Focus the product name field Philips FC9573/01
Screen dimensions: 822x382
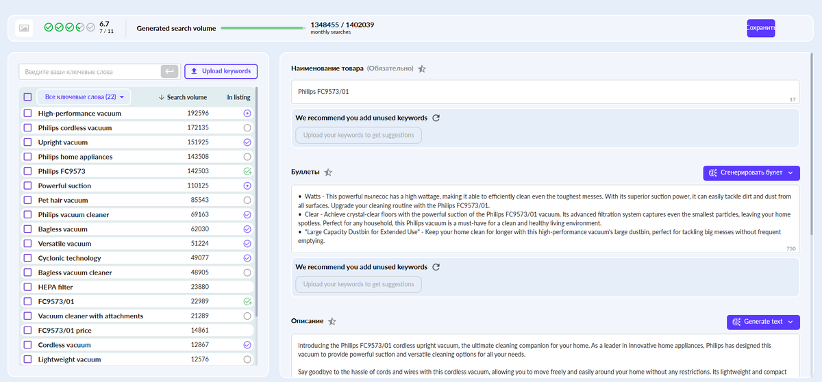tap(545, 92)
